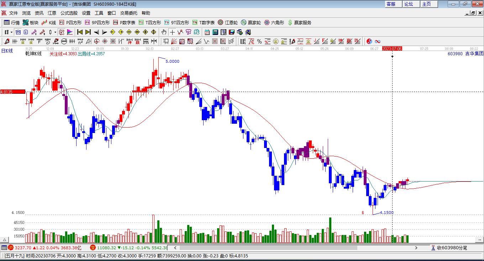Screen dimensions: 484x261
Task: Click the flag color chart icon
Action: click(x=70, y=32)
